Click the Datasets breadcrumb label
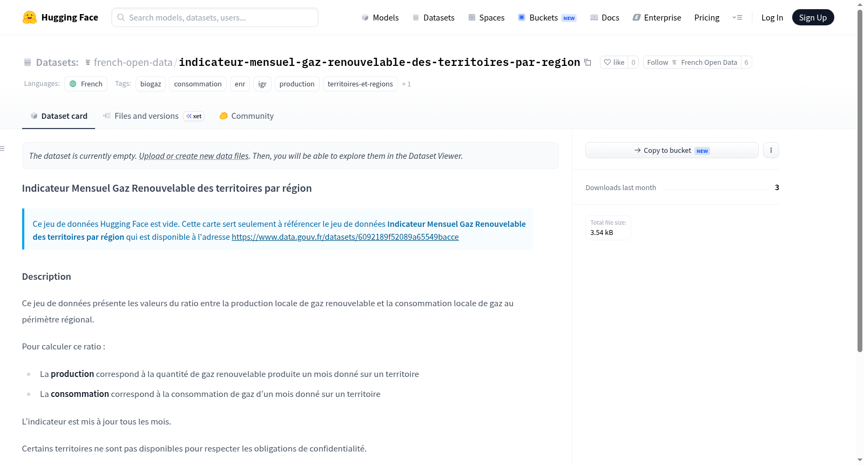 click(57, 62)
